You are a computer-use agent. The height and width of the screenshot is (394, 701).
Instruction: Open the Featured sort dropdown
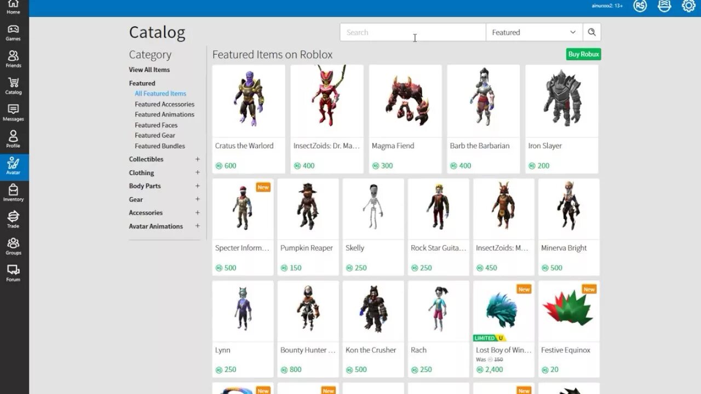[534, 32]
